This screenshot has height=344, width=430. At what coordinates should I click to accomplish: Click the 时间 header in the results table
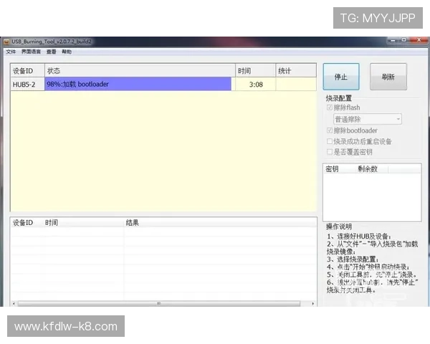tap(83, 222)
